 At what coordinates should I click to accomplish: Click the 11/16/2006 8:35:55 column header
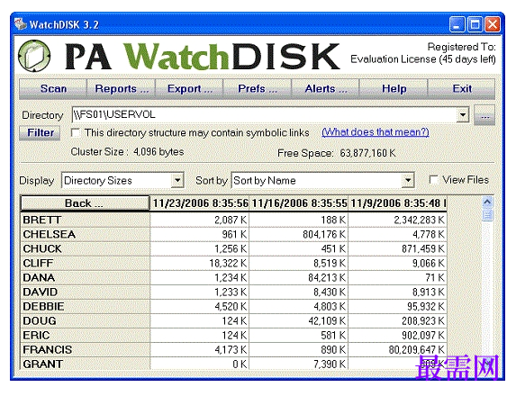pos(298,203)
